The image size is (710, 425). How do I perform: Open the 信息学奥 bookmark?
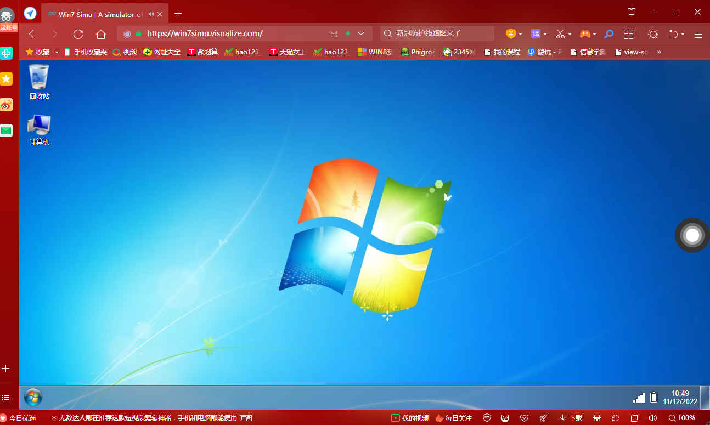(588, 52)
